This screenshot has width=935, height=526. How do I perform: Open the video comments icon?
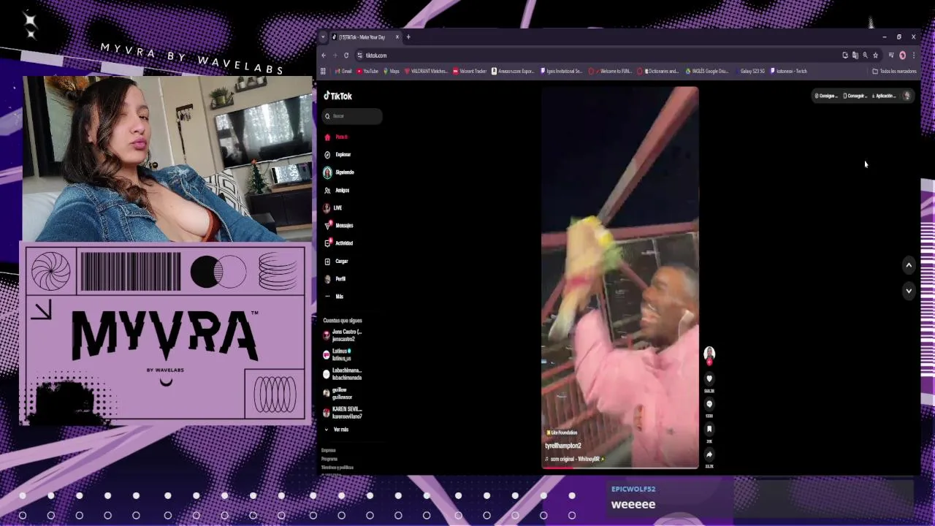(x=709, y=404)
